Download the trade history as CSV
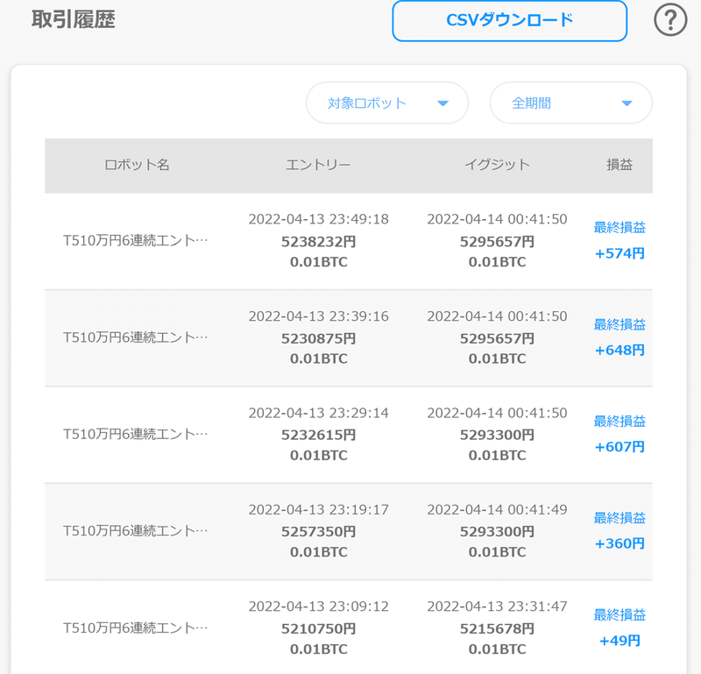 click(x=510, y=20)
